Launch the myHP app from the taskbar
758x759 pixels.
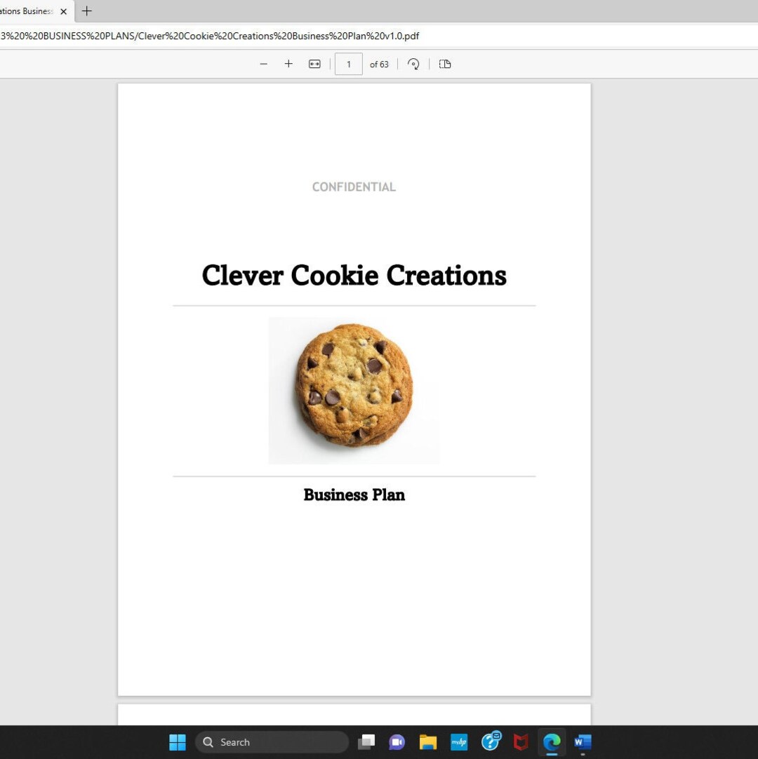pyautogui.click(x=459, y=741)
